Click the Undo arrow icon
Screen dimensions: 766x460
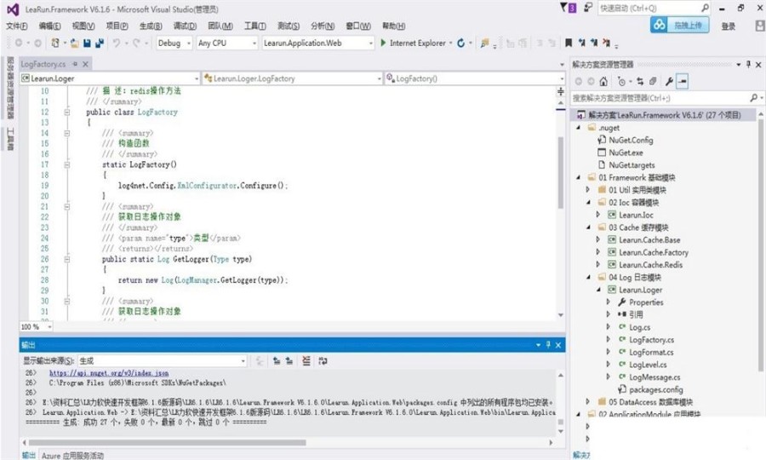(117, 43)
